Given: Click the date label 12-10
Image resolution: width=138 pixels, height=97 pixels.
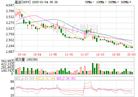Looking at the screenshot, I should coord(100,54).
